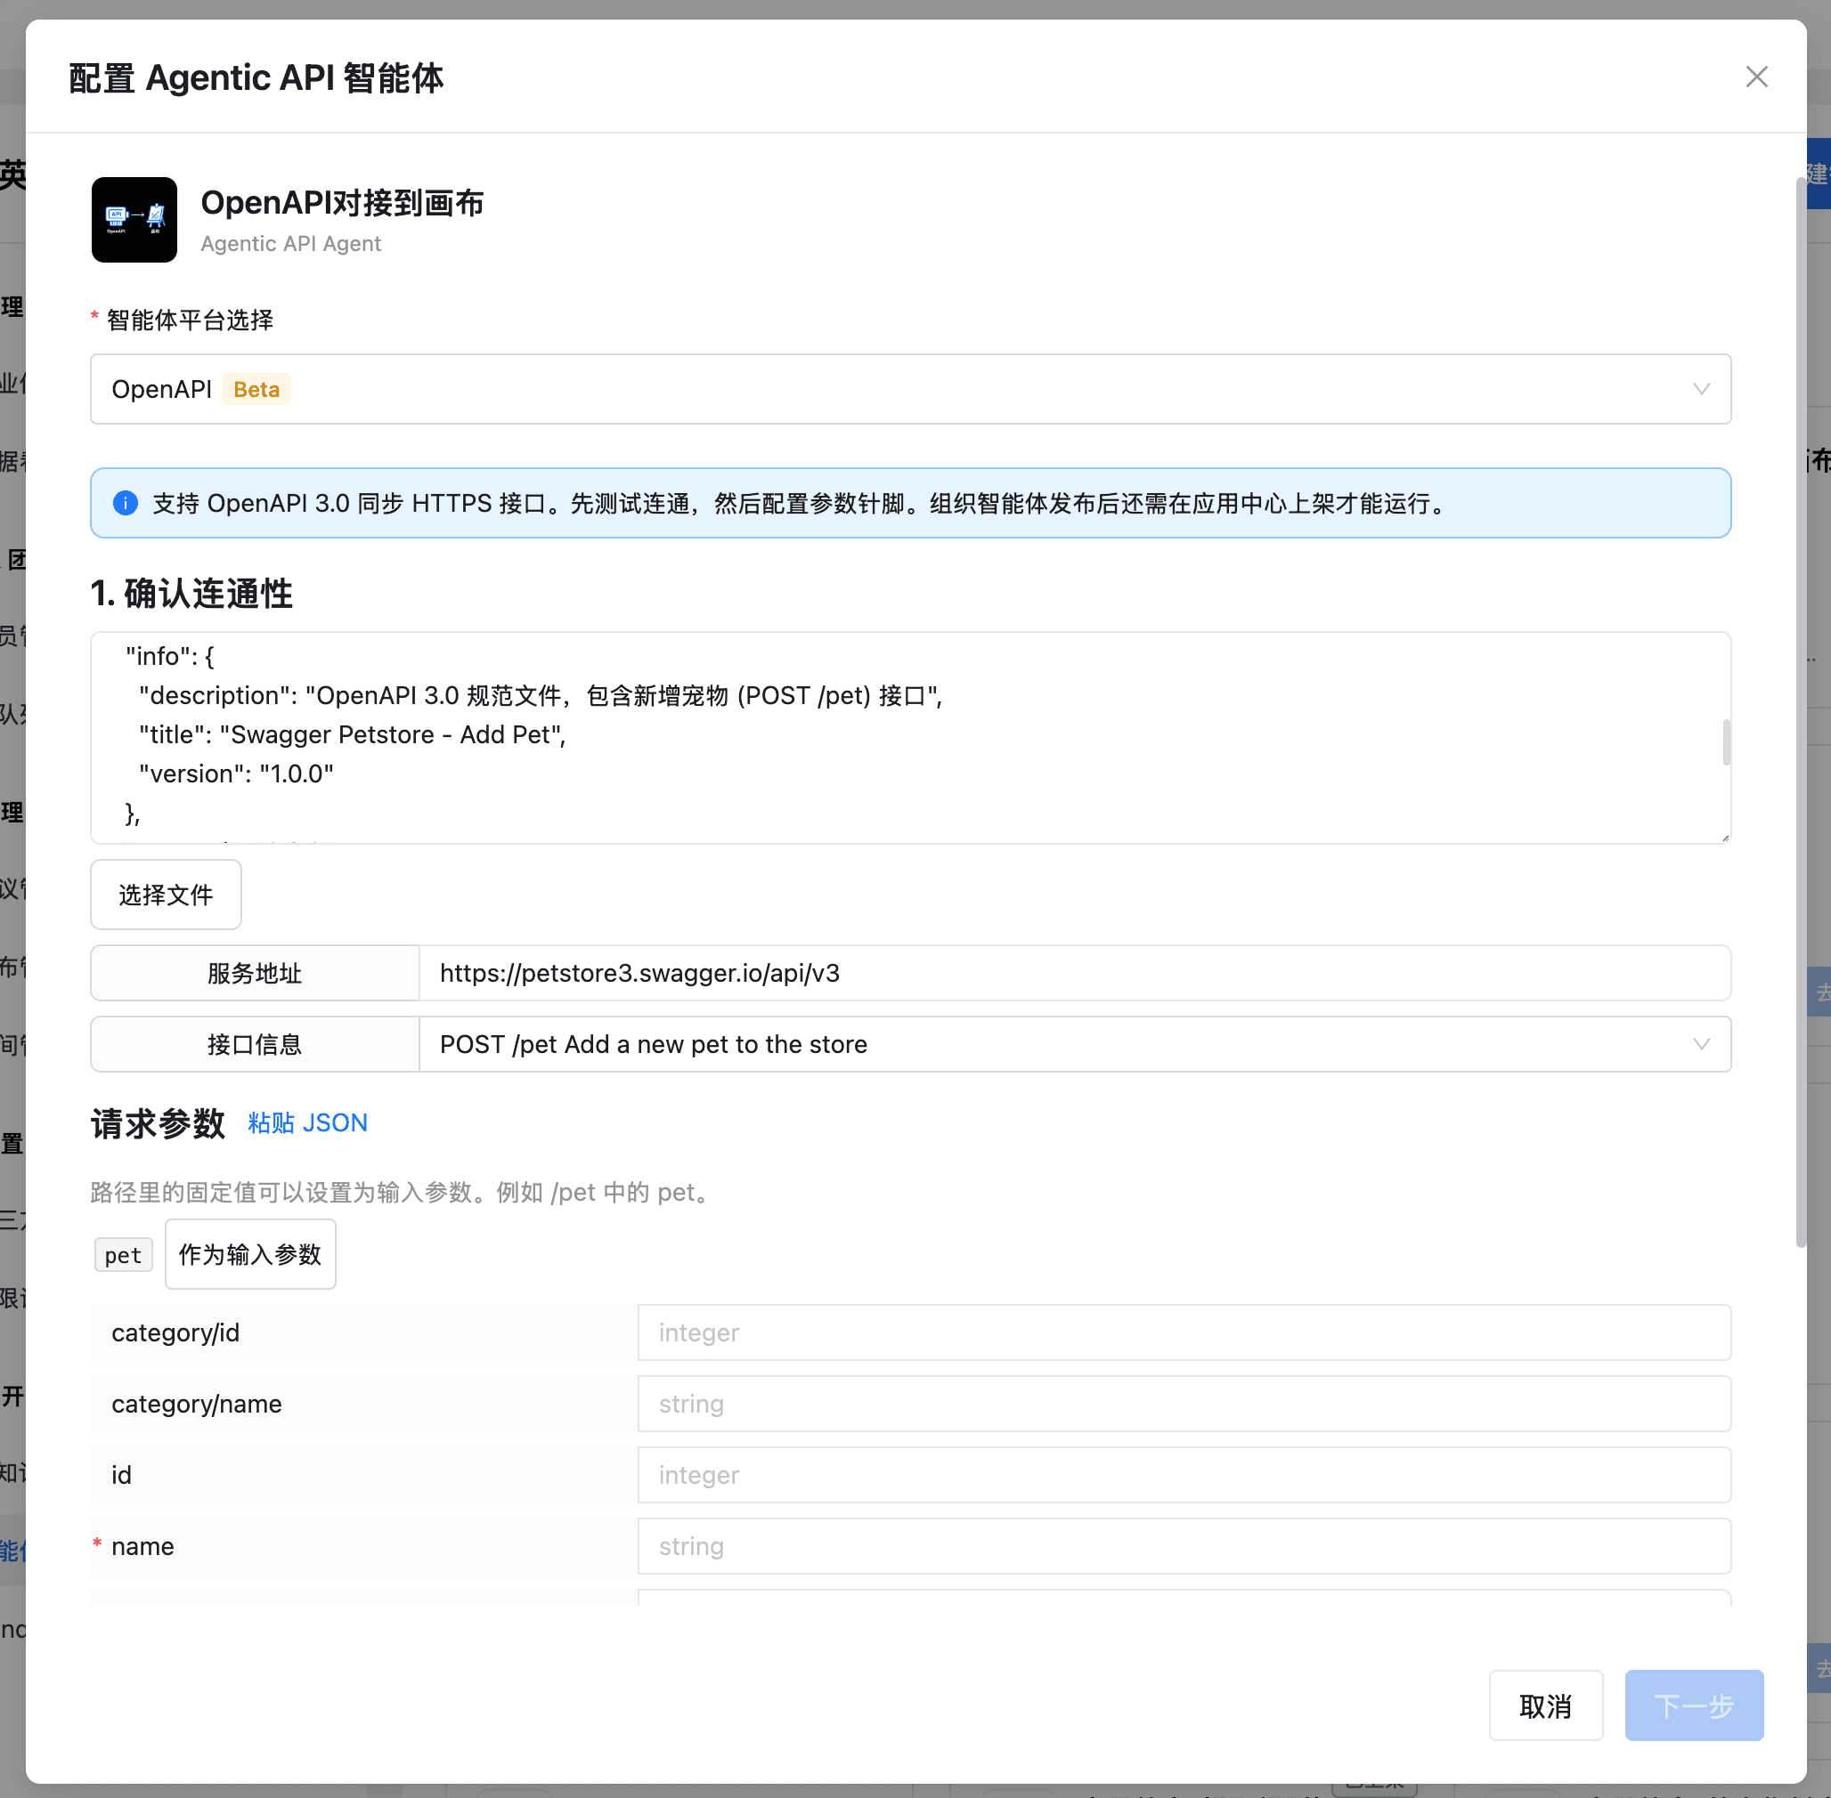Screen dimensions: 1831x1798
Task: Close the Agentic API config dialog
Action: point(1756,77)
